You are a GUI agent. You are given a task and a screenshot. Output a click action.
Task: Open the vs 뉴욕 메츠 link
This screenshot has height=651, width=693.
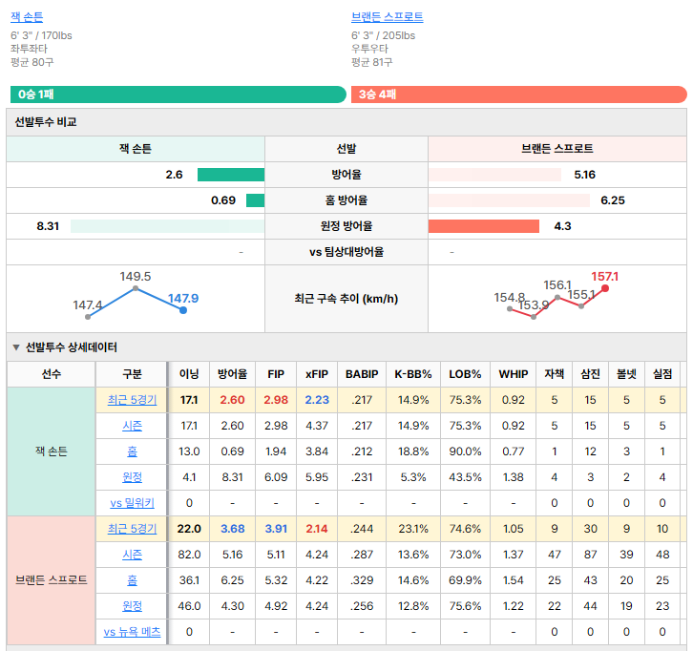(132, 632)
